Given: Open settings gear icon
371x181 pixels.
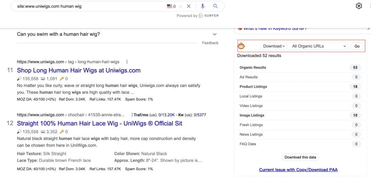Looking at the screenshot, I should 359,6.
